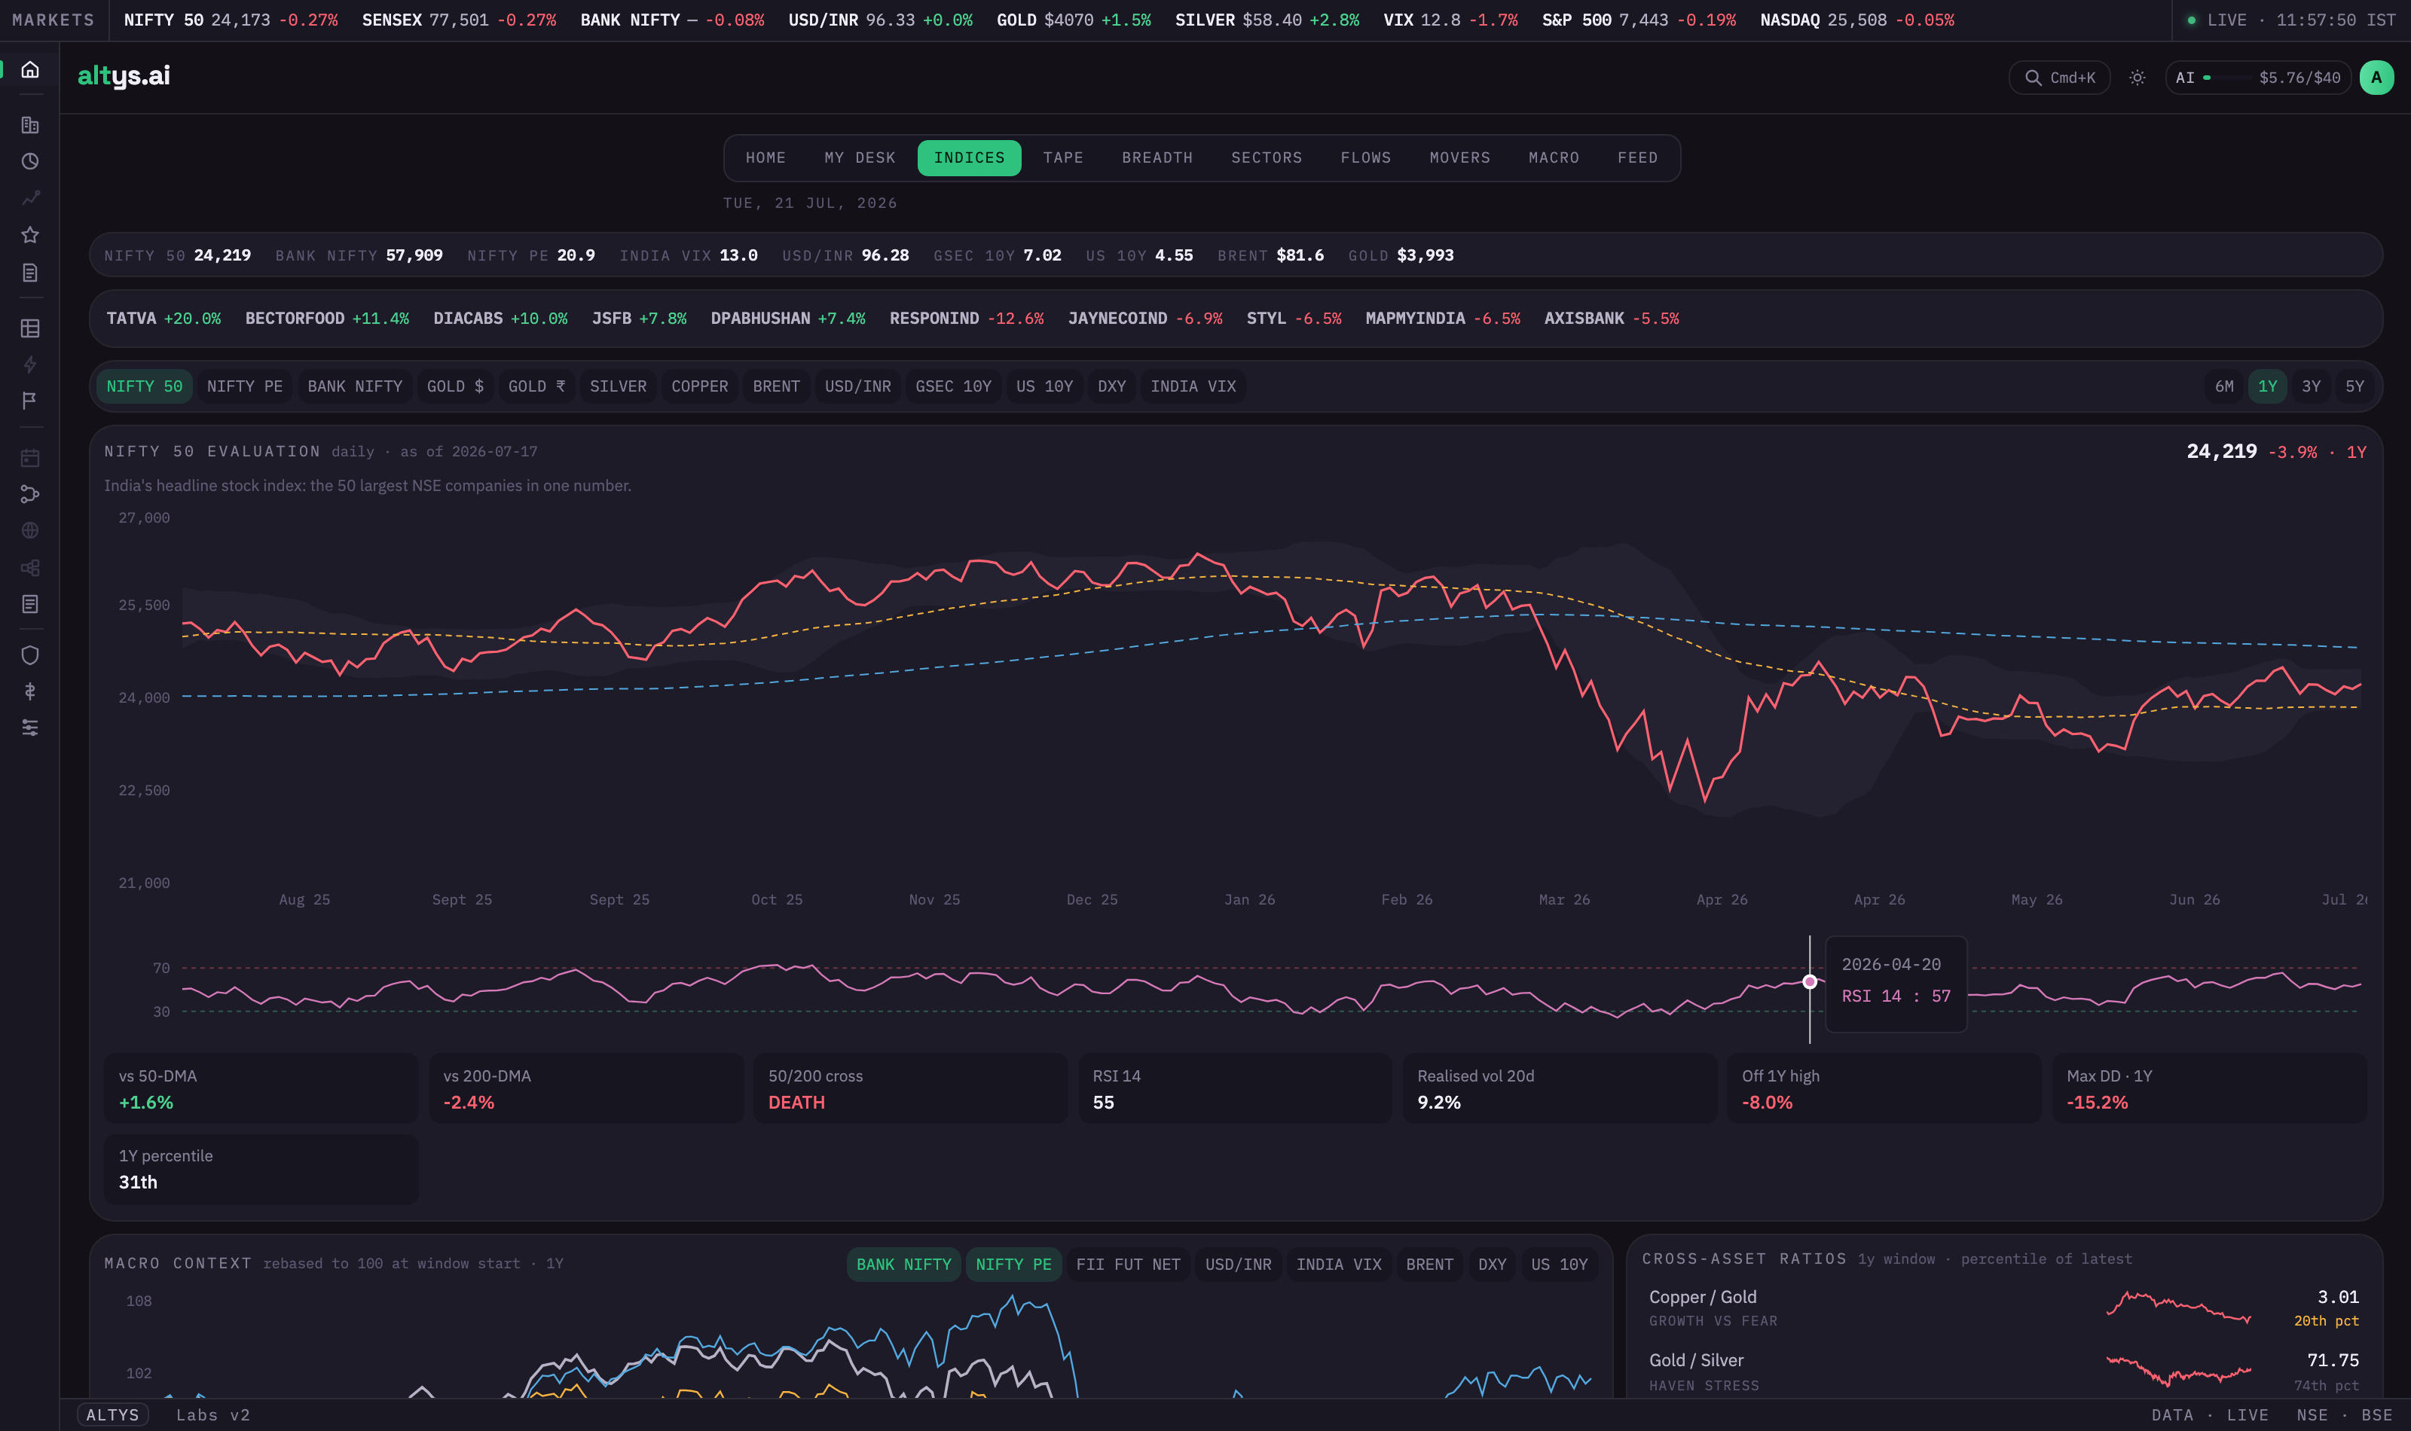Image resolution: width=2411 pixels, height=1431 pixels.
Task: Select the NIFTY PE instrument chip in the selector row
Action: (x=245, y=386)
